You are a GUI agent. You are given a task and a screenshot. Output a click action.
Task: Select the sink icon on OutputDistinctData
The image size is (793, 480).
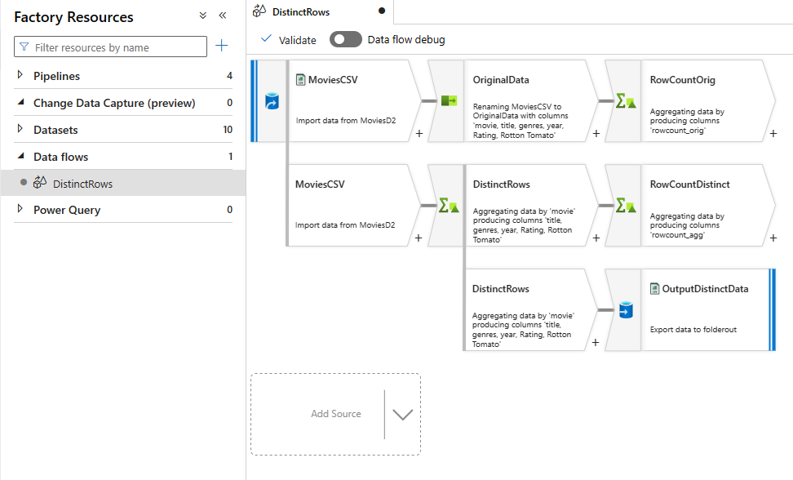[x=624, y=309]
